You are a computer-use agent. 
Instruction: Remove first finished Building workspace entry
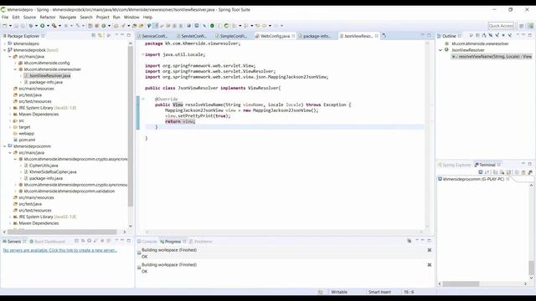coord(430,250)
